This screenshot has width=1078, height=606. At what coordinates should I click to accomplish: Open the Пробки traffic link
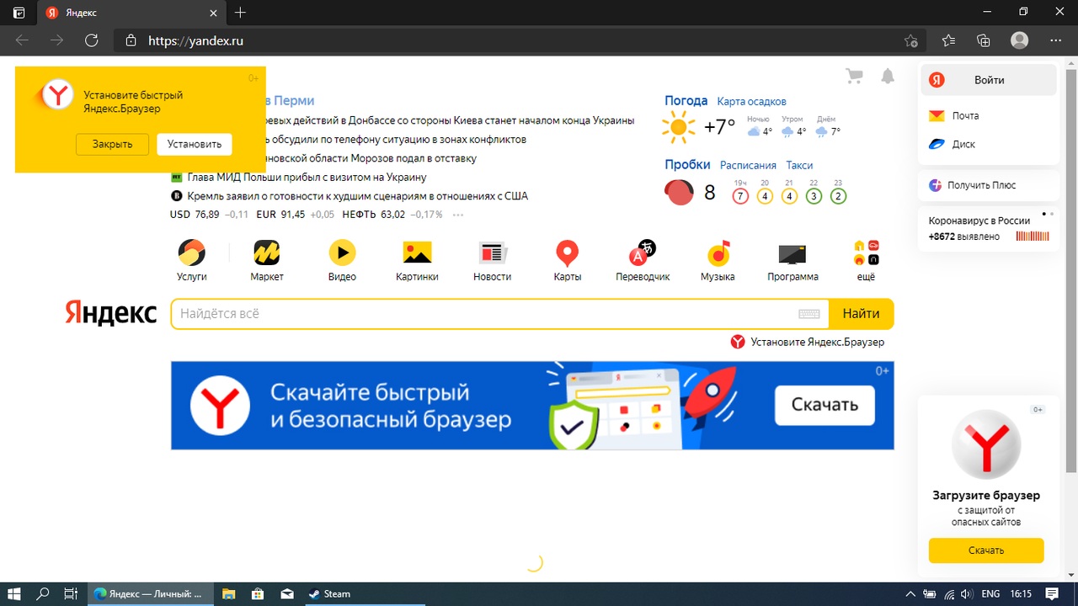click(687, 165)
